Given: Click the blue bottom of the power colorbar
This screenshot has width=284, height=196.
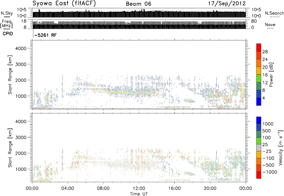Looking at the screenshot, I should click(x=259, y=102).
